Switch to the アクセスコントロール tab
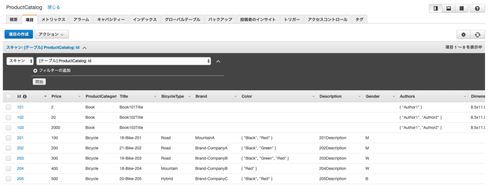Viewport: 489px width, 194px height. (328, 19)
